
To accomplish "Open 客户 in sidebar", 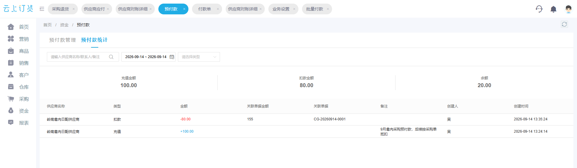I will pyautogui.click(x=18, y=75).
